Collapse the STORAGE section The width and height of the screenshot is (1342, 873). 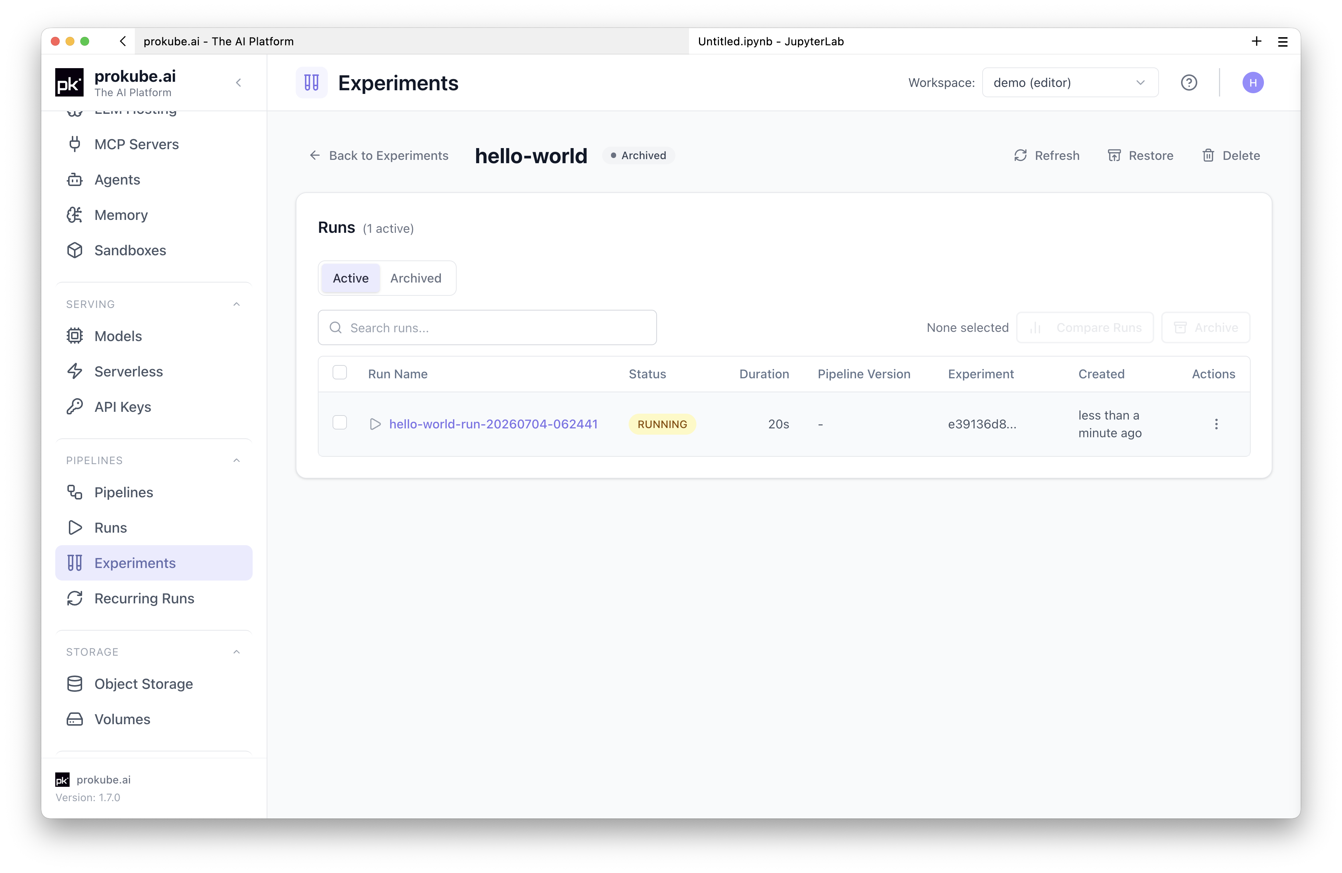(x=237, y=652)
